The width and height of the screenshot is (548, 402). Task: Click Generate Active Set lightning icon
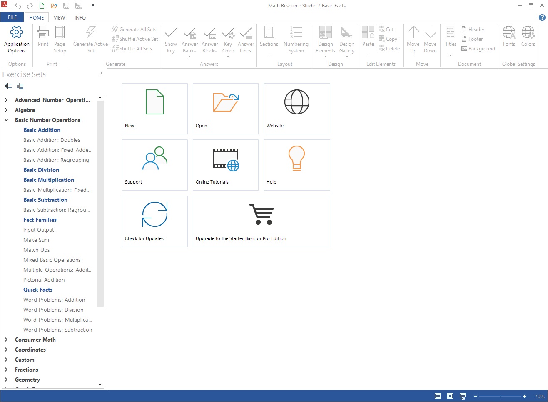click(90, 32)
